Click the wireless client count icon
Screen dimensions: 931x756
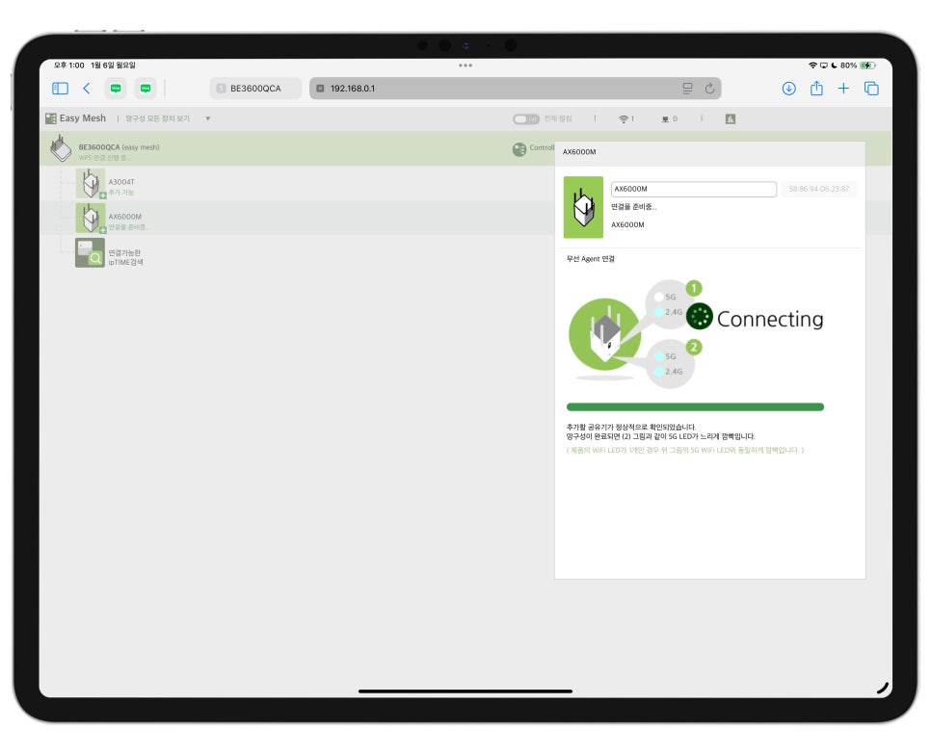click(x=624, y=119)
